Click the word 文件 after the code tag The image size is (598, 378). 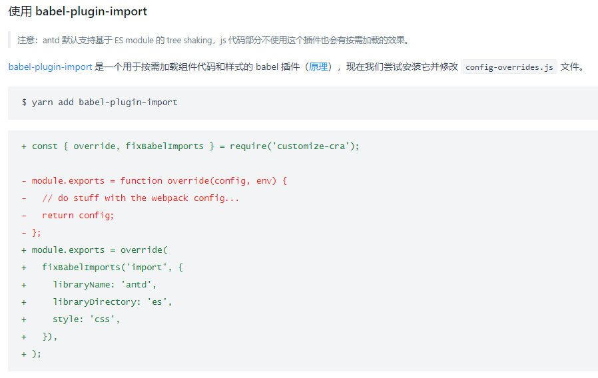(571, 67)
